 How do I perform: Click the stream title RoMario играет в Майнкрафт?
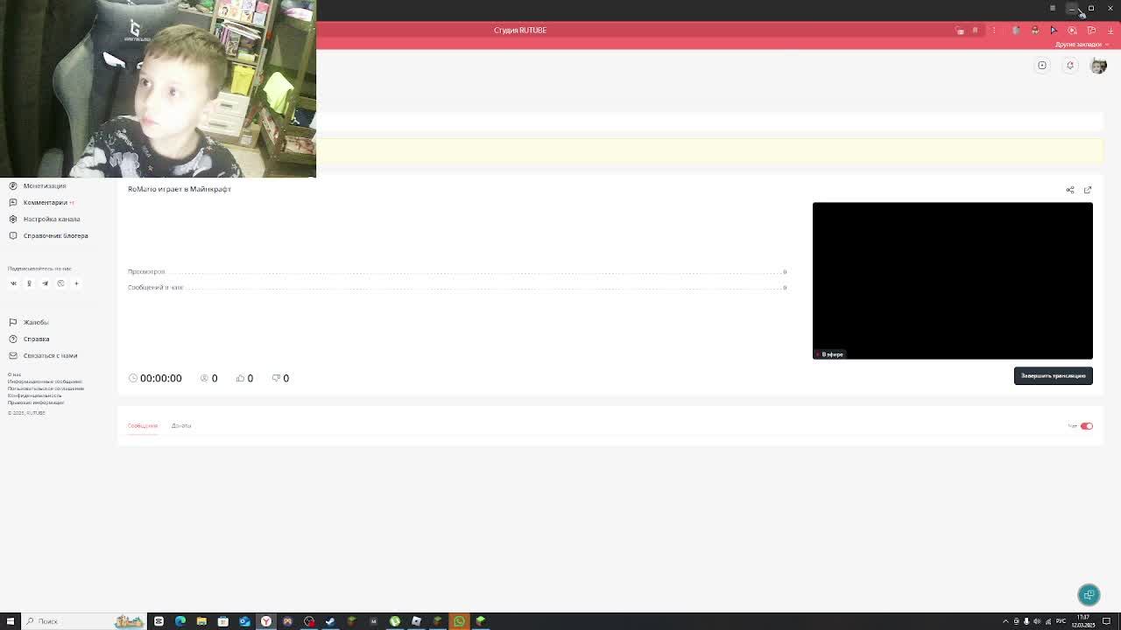(180, 189)
